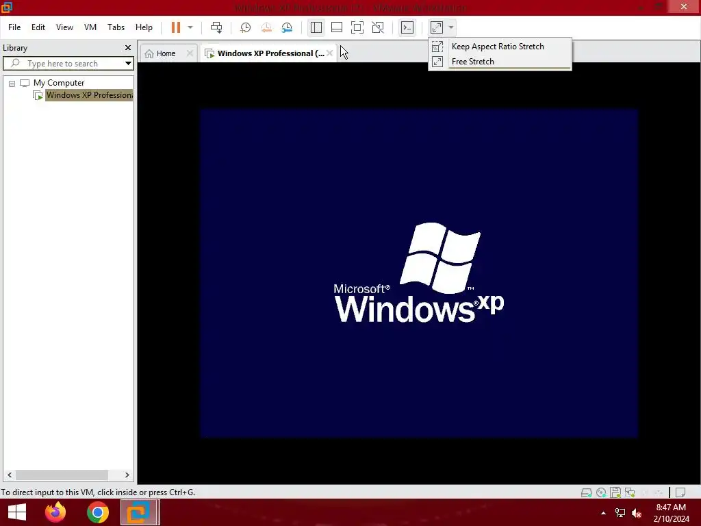Pause the running virtual machine
The height and width of the screenshot is (526, 701).
(x=176, y=27)
